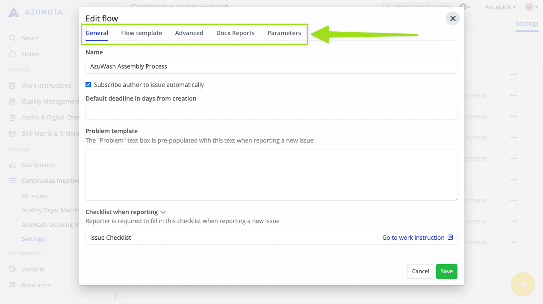Switch to the Flow template tab
The height and width of the screenshot is (304, 543).
pos(142,33)
